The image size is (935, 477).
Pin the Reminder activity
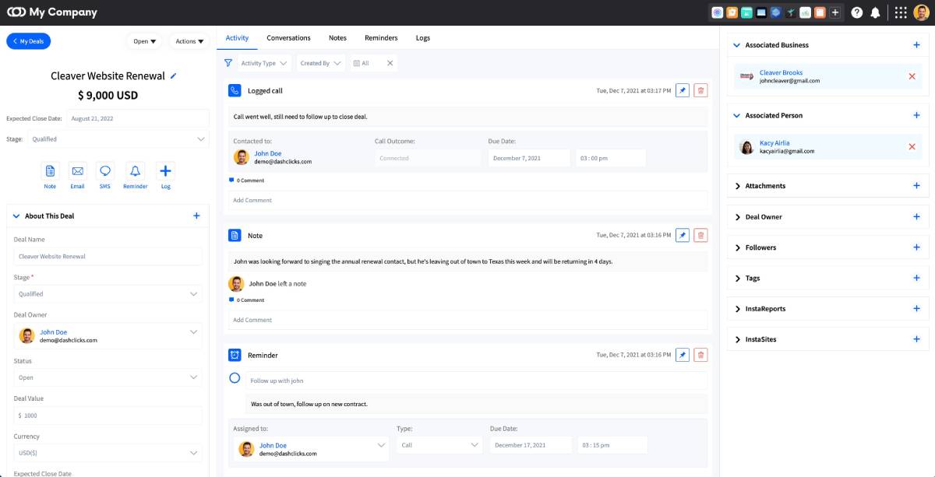pos(683,355)
